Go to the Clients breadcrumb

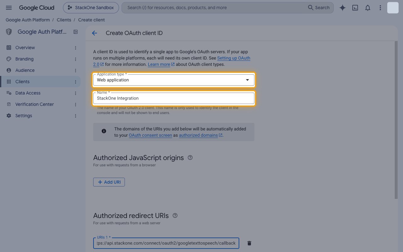[64, 20]
